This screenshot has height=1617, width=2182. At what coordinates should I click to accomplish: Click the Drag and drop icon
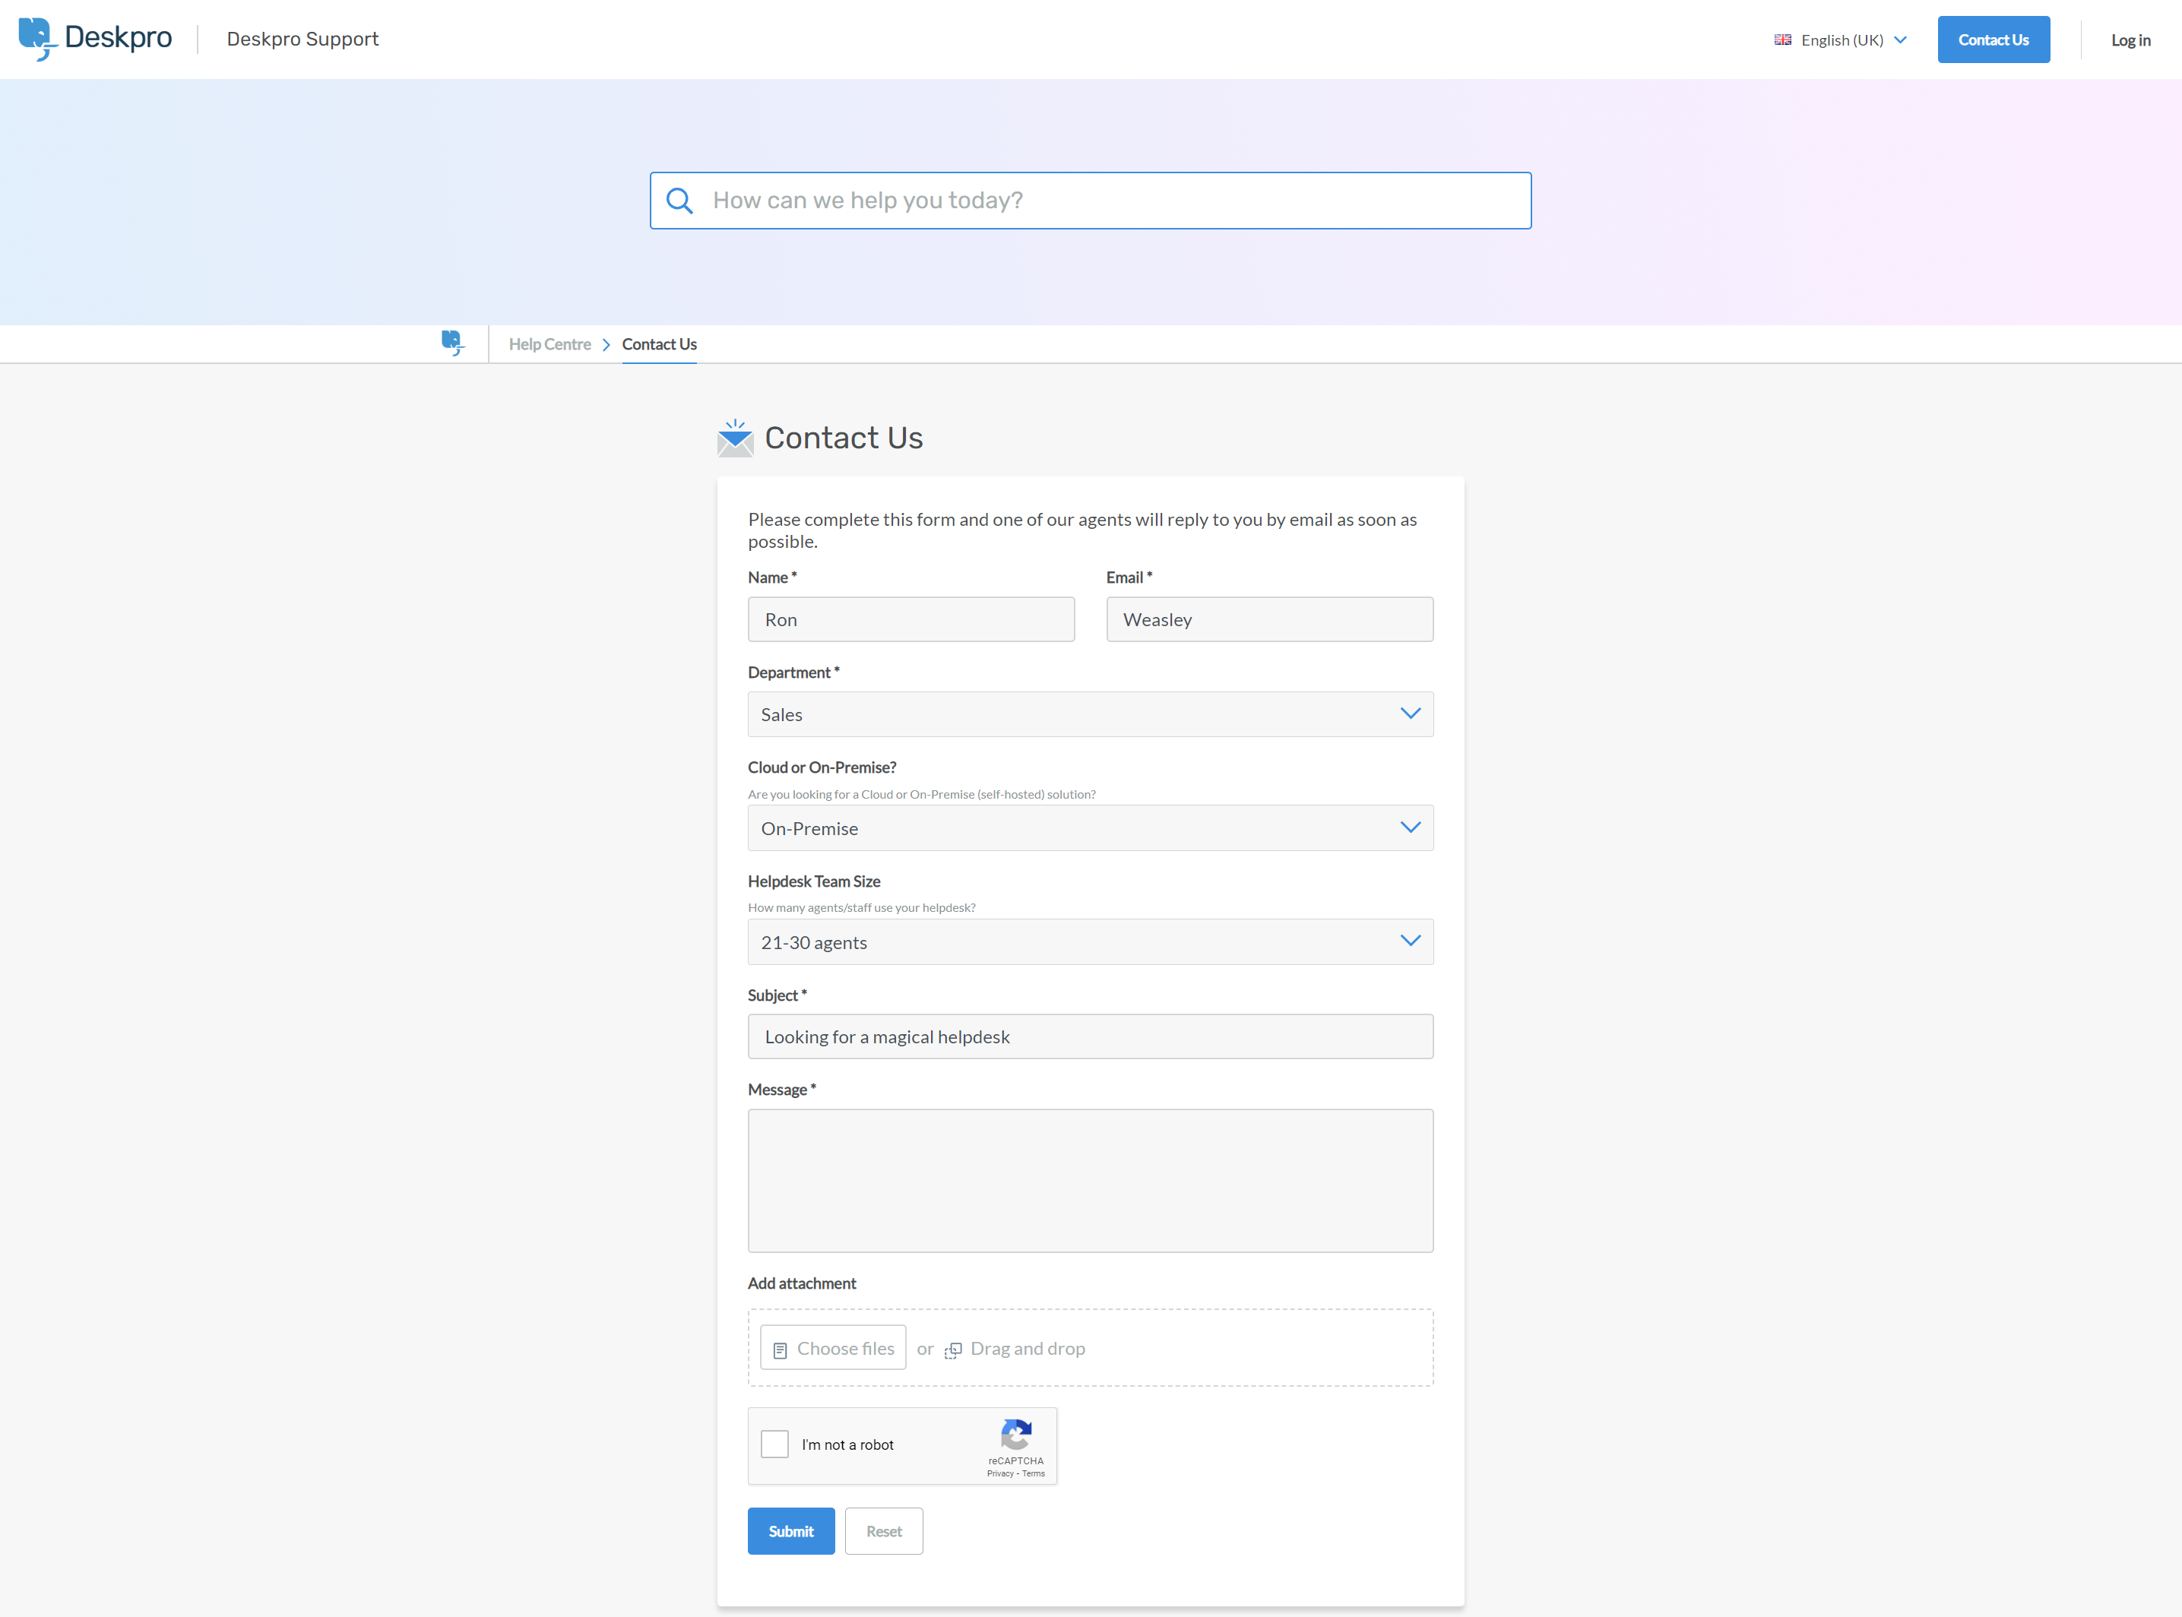[952, 1350]
